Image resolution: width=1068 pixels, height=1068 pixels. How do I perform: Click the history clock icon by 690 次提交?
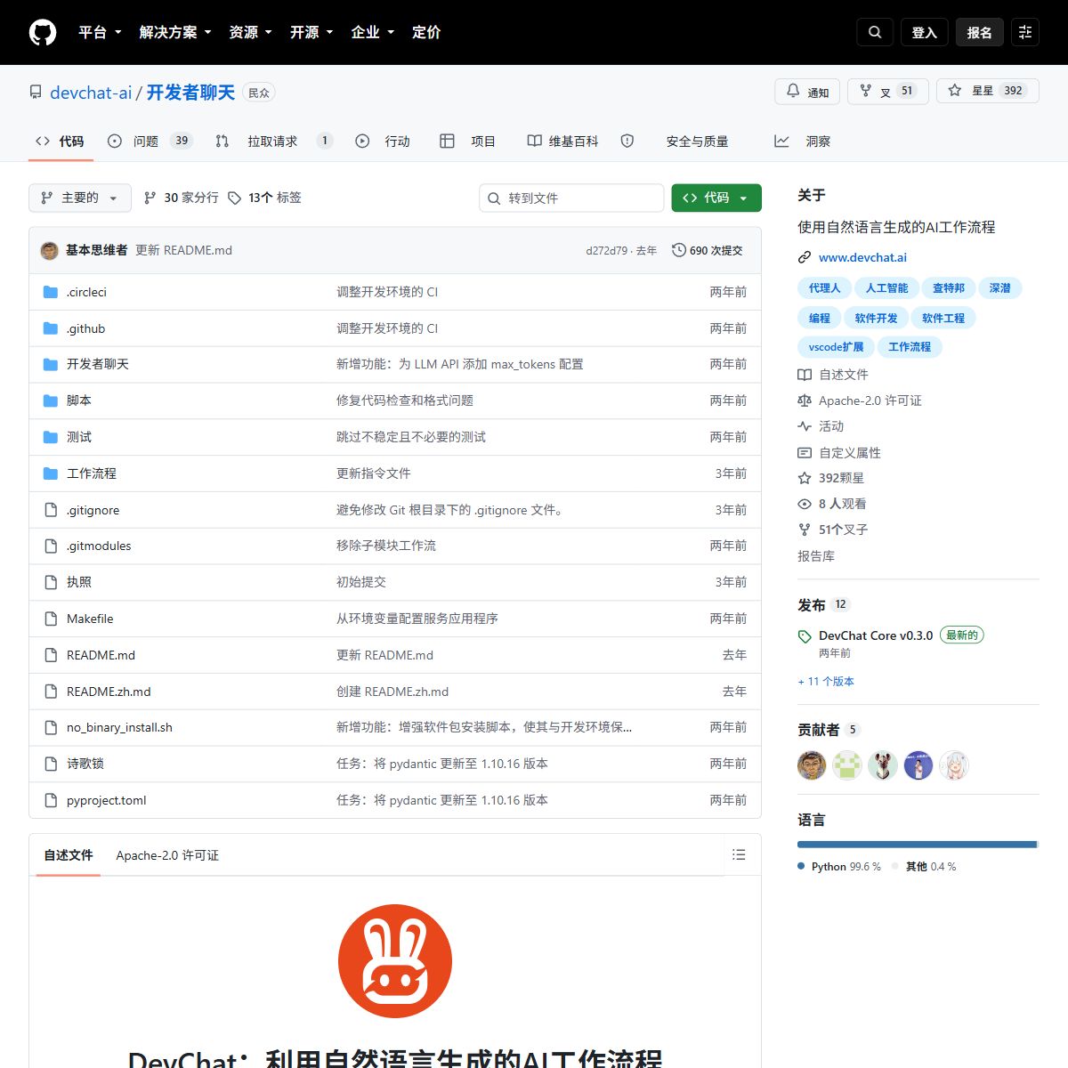[678, 250]
